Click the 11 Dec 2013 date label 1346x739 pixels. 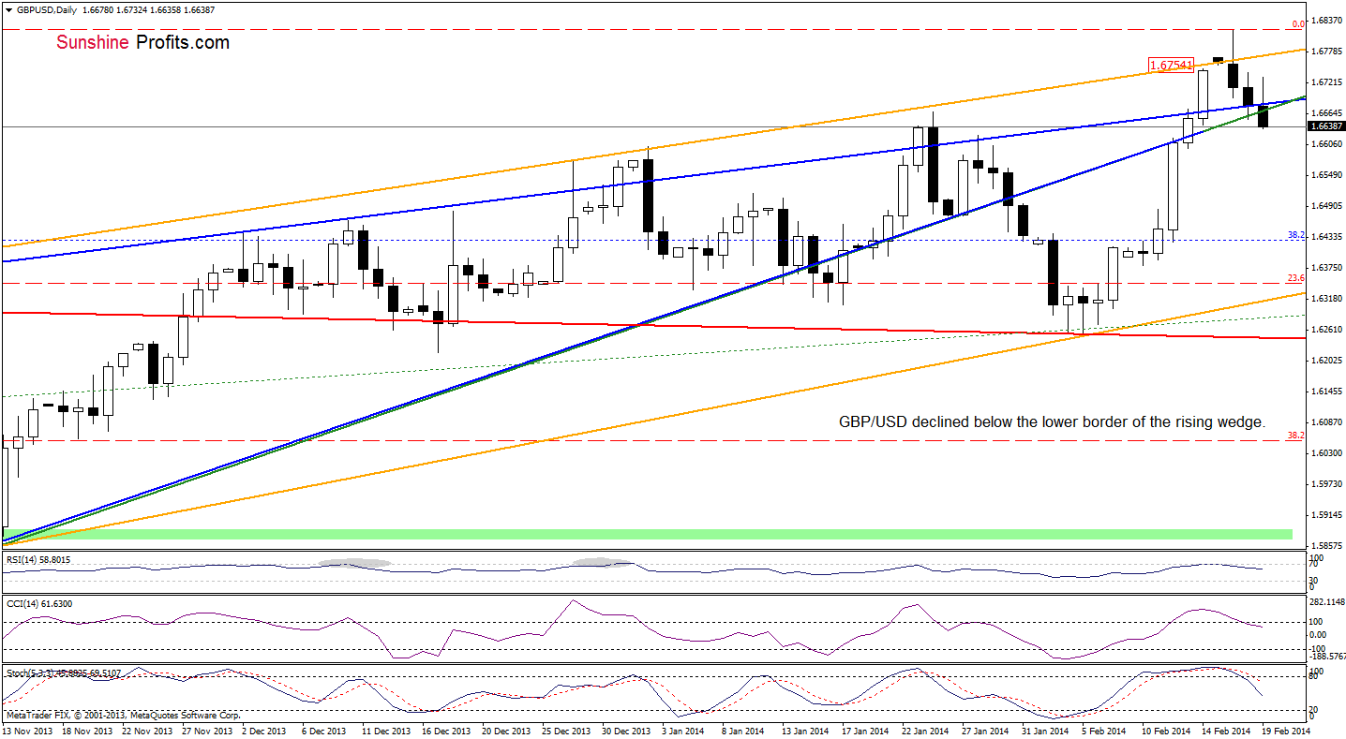[384, 730]
